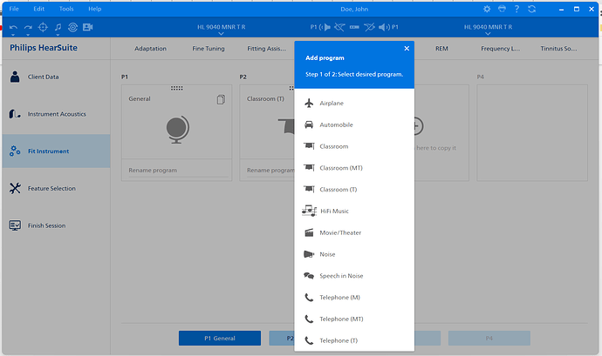The image size is (602, 356).
Task: Click the P1 General drag handle dots
Action: [x=176, y=88]
